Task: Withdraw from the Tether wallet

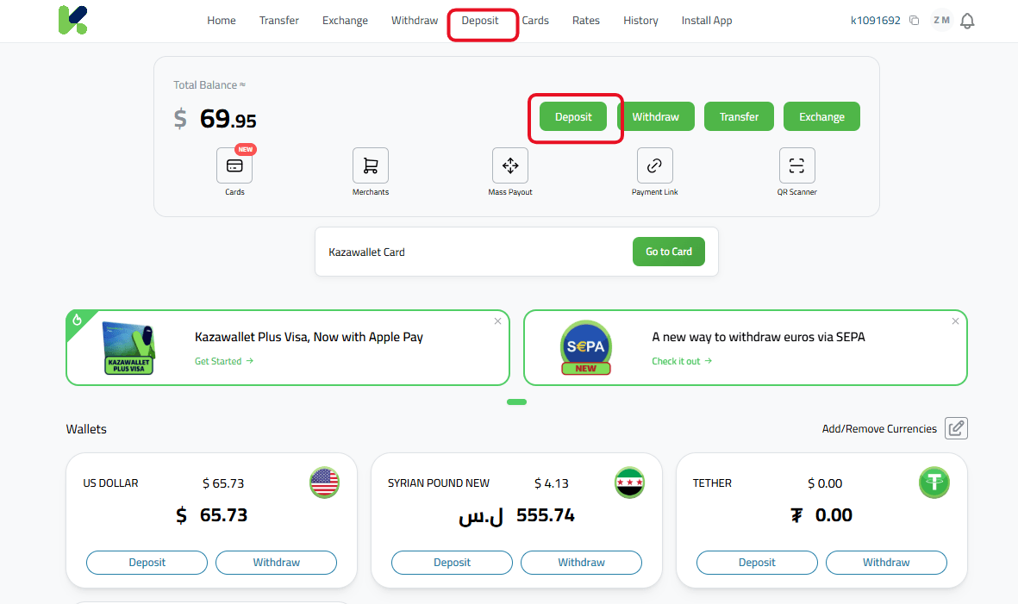Action: 886,563
